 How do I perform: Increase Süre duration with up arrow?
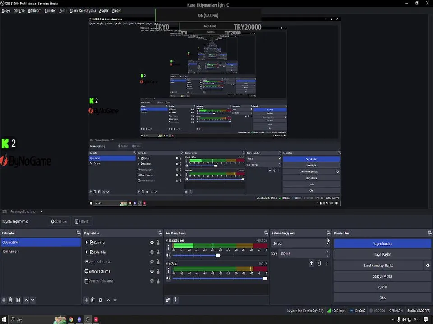[327, 252]
